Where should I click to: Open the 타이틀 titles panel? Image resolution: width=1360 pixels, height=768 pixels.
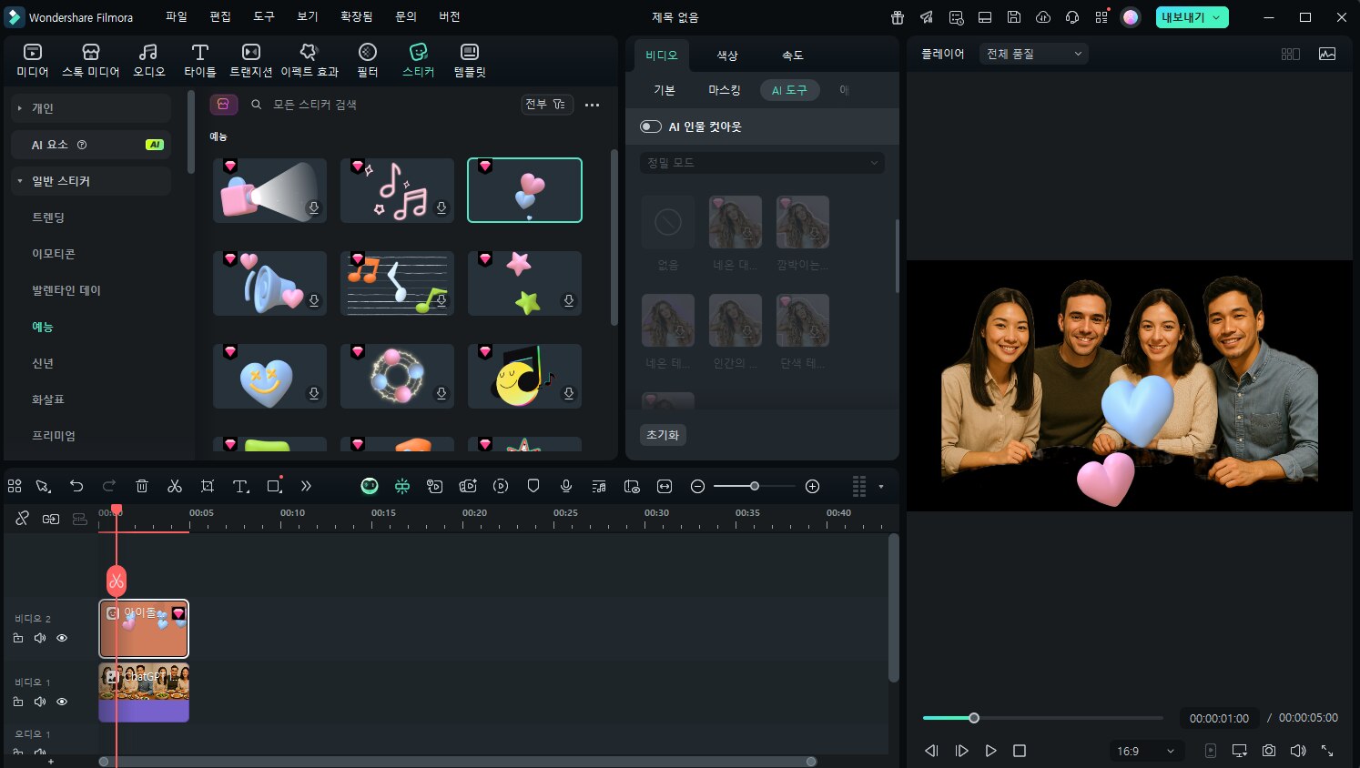200,60
